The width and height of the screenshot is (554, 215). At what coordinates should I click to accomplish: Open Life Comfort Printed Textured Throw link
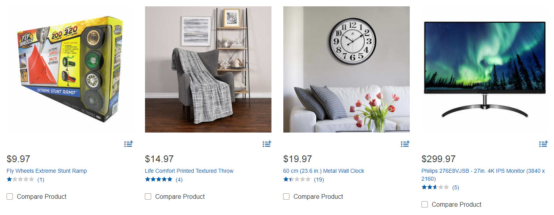point(189,171)
